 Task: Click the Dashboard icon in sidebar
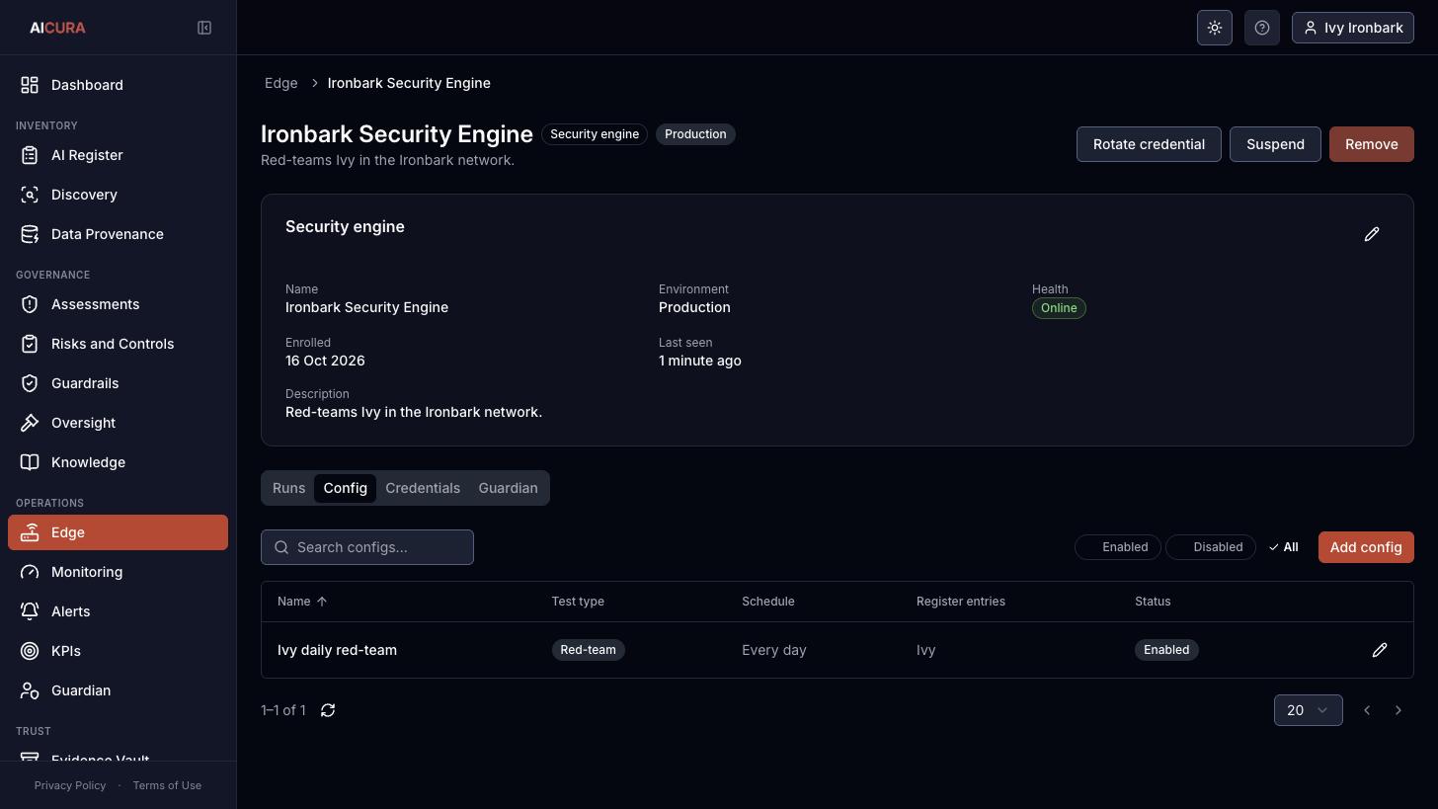[x=30, y=85]
